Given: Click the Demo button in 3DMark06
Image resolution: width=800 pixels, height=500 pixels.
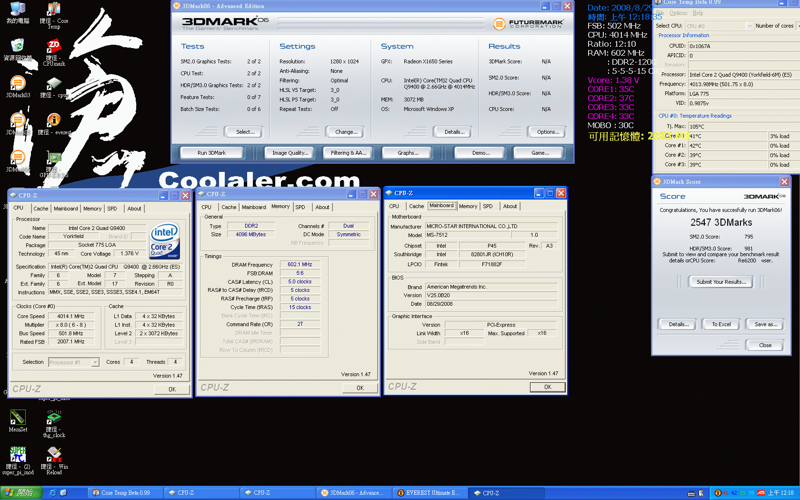Looking at the screenshot, I should [480, 153].
